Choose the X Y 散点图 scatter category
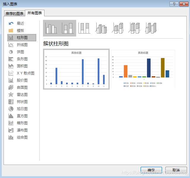Image resolution: width=190 pixels, height=178 pixels. click(22, 73)
